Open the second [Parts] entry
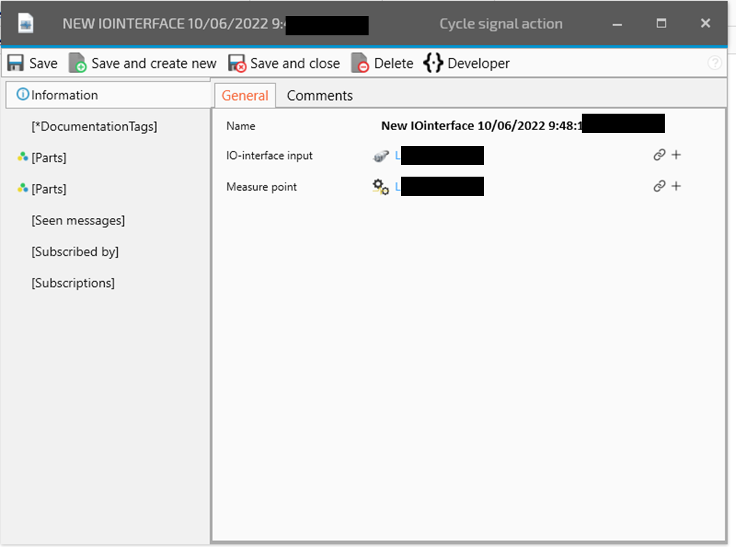Image resolution: width=736 pixels, height=547 pixels. click(x=48, y=189)
